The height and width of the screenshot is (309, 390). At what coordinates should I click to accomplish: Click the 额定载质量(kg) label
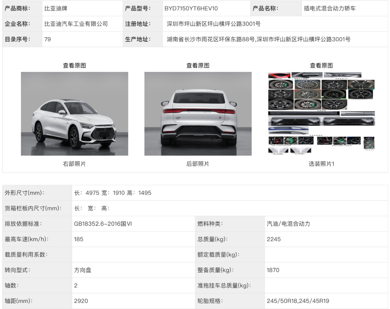[218, 254]
